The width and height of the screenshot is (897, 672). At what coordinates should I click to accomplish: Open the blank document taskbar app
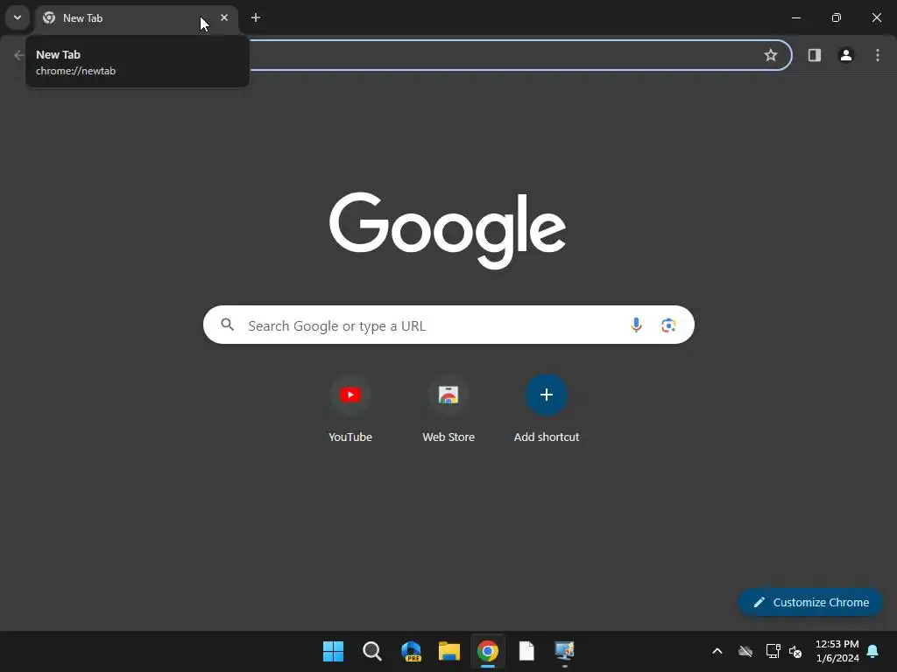[526, 651]
